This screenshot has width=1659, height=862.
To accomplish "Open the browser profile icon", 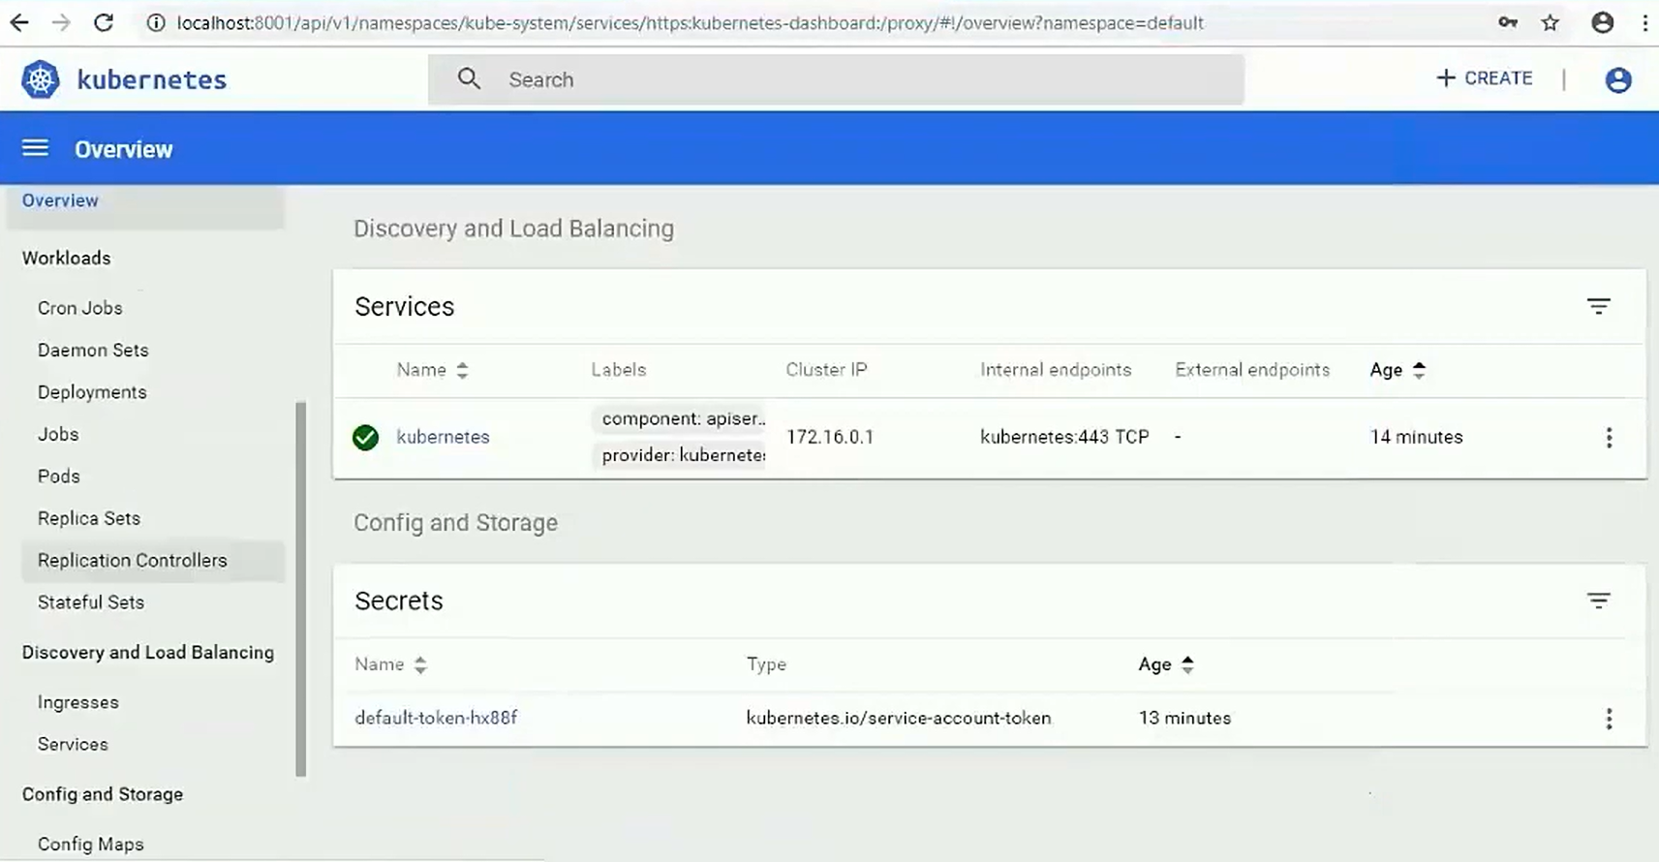I will 1603,22.
